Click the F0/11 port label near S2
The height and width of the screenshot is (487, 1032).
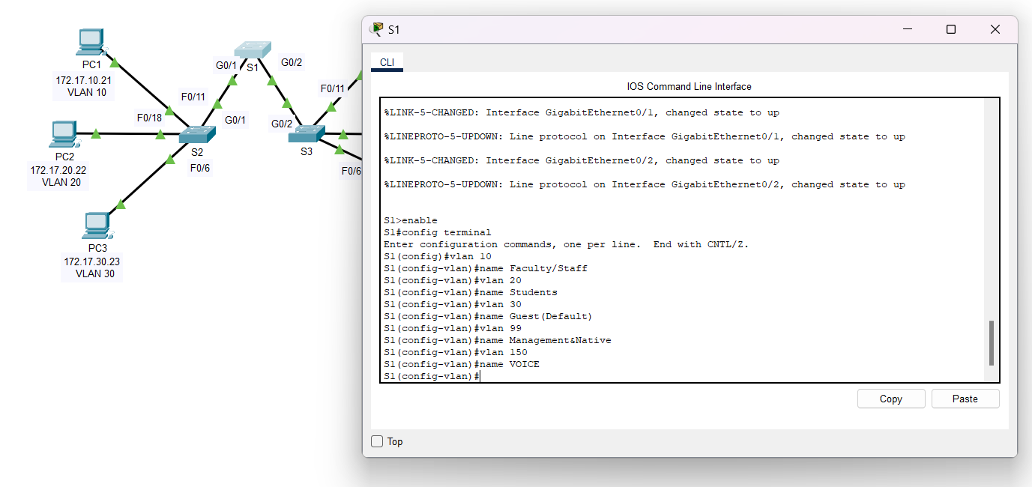pyautogui.click(x=193, y=97)
